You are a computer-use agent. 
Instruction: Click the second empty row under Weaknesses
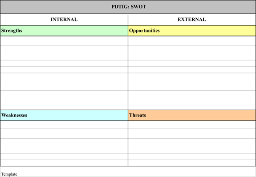coord(64,133)
